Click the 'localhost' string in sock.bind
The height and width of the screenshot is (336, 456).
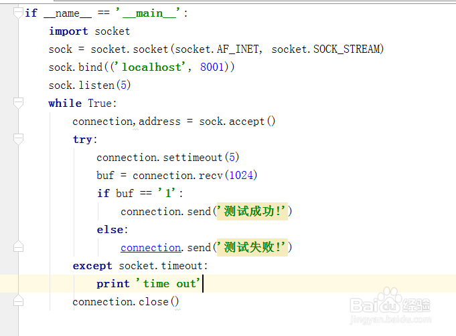tap(150, 67)
